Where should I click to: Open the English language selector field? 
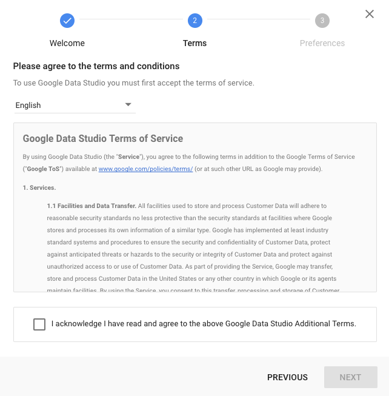point(67,105)
